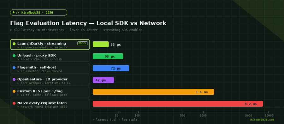Select the blue Flagsmith 72 µs bar
Screen dimensions: 284x124
pyautogui.click(x=111, y=68)
